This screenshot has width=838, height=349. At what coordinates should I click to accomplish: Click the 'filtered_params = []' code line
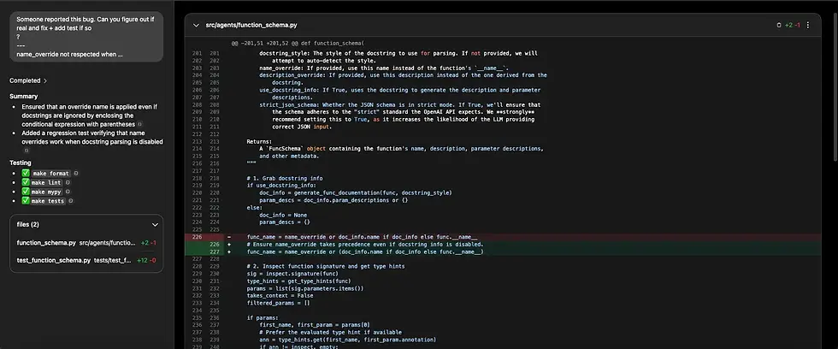(x=279, y=303)
